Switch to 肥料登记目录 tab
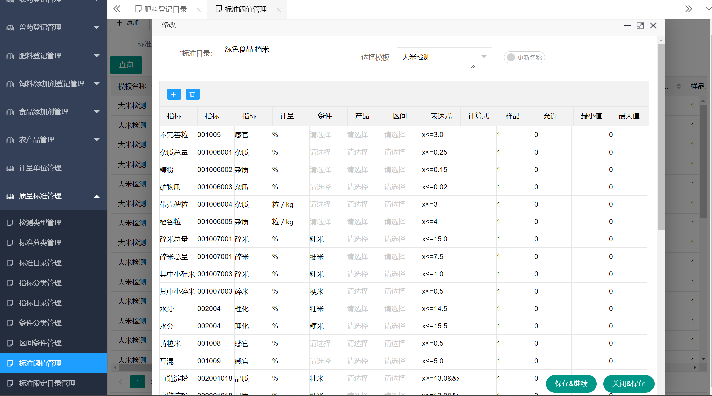The image size is (712, 396). click(x=165, y=9)
